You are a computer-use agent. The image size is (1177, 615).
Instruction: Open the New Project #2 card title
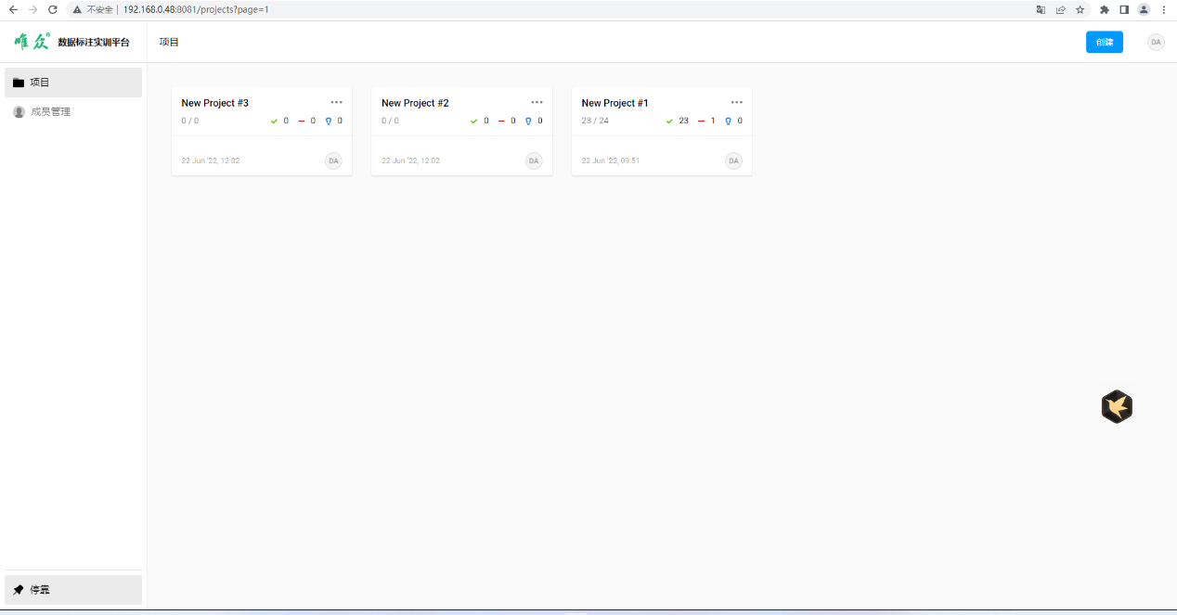pyautogui.click(x=415, y=103)
